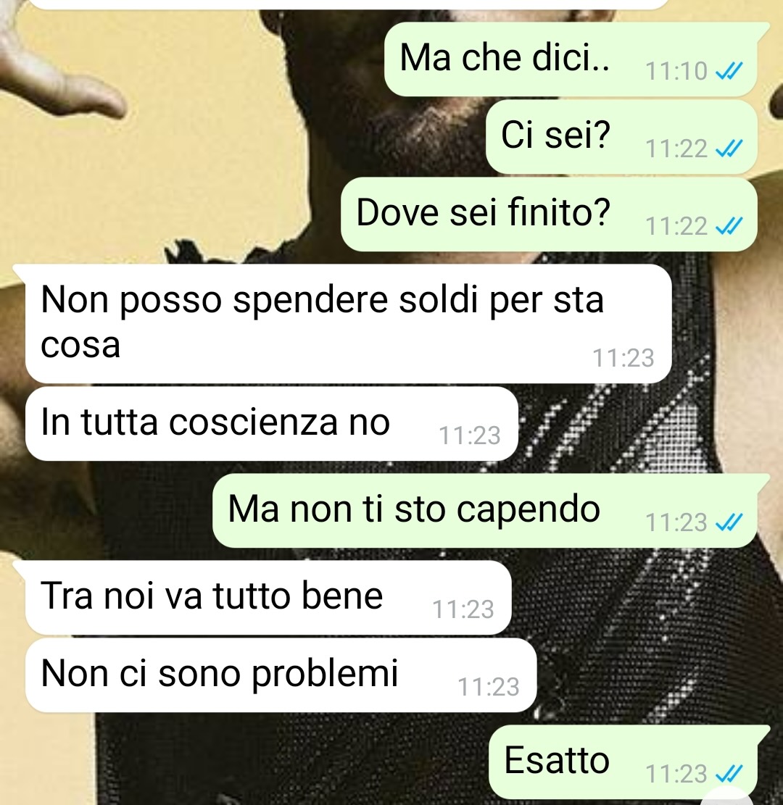Tap the partially visible scroll-down button
Viewport: 783px width, 805px height.
tap(727, 796)
